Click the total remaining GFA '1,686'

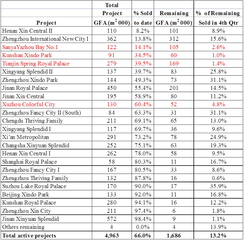[x=174, y=236]
